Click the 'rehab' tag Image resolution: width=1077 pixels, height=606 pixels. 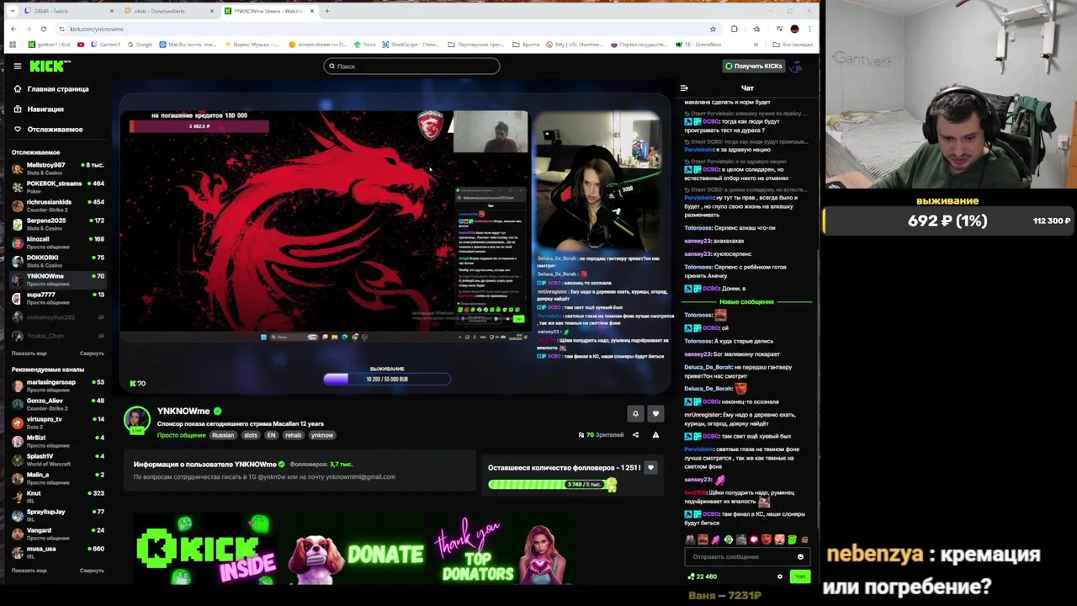293,435
